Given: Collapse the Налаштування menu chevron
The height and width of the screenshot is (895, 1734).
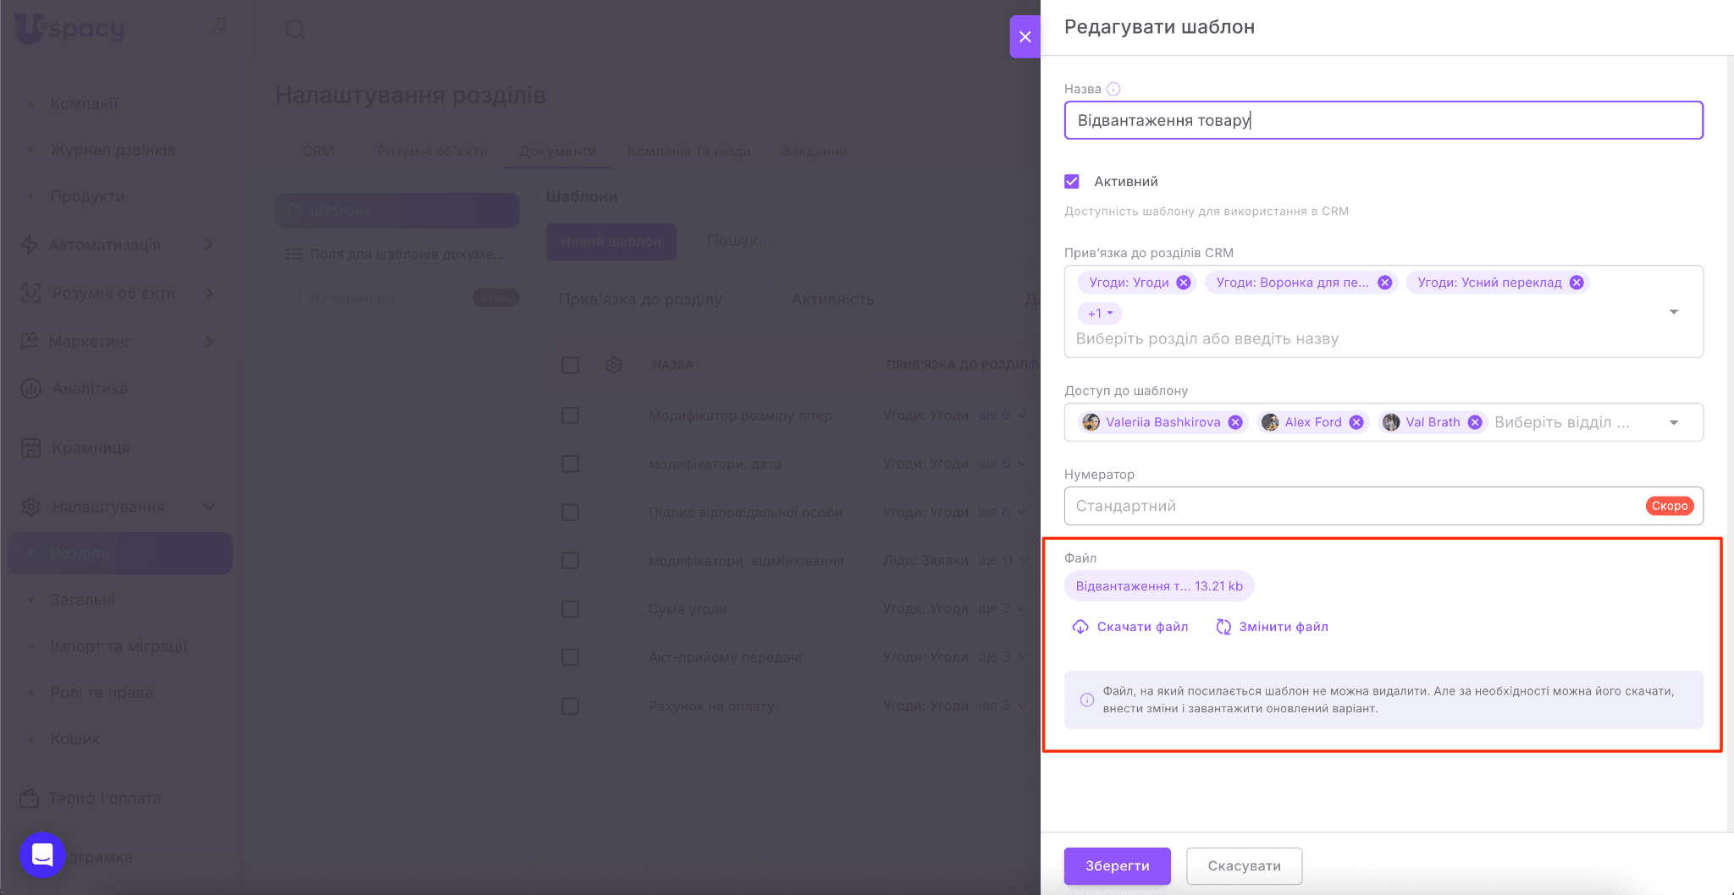Looking at the screenshot, I should 209,507.
